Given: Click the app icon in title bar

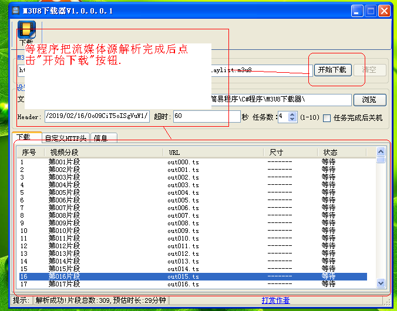Looking at the screenshot, I should point(9,11).
